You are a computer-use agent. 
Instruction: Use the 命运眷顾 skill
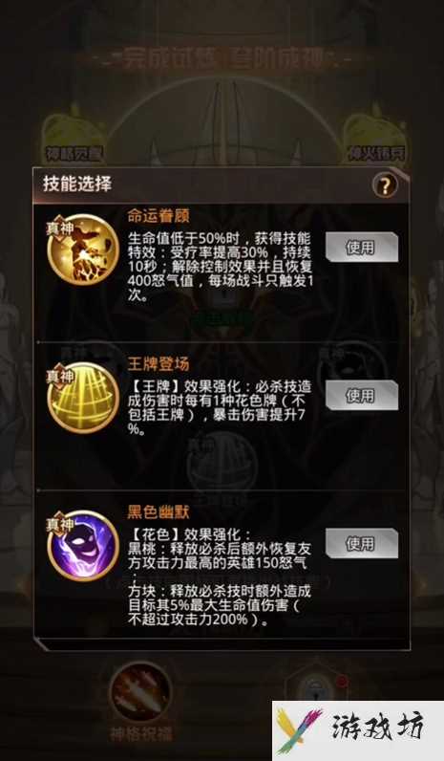[362, 248]
